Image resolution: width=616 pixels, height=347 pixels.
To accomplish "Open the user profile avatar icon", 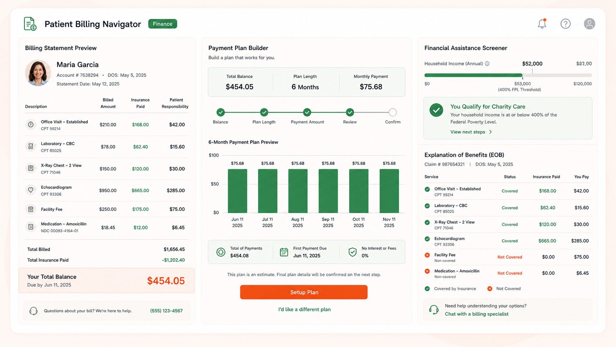I will tap(589, 24).
